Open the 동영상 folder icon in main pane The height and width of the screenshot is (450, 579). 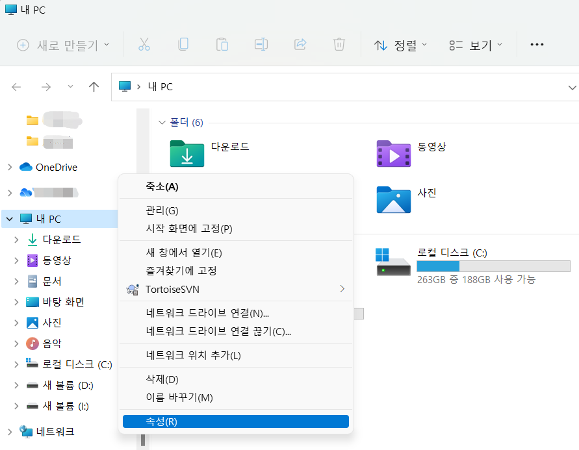click(393, 153)
